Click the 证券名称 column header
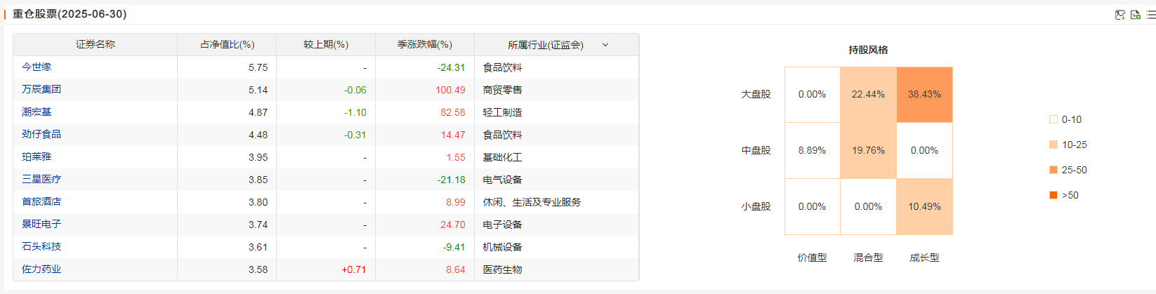The height and width of the screenshot is (294, 1156). click(96, 45)
